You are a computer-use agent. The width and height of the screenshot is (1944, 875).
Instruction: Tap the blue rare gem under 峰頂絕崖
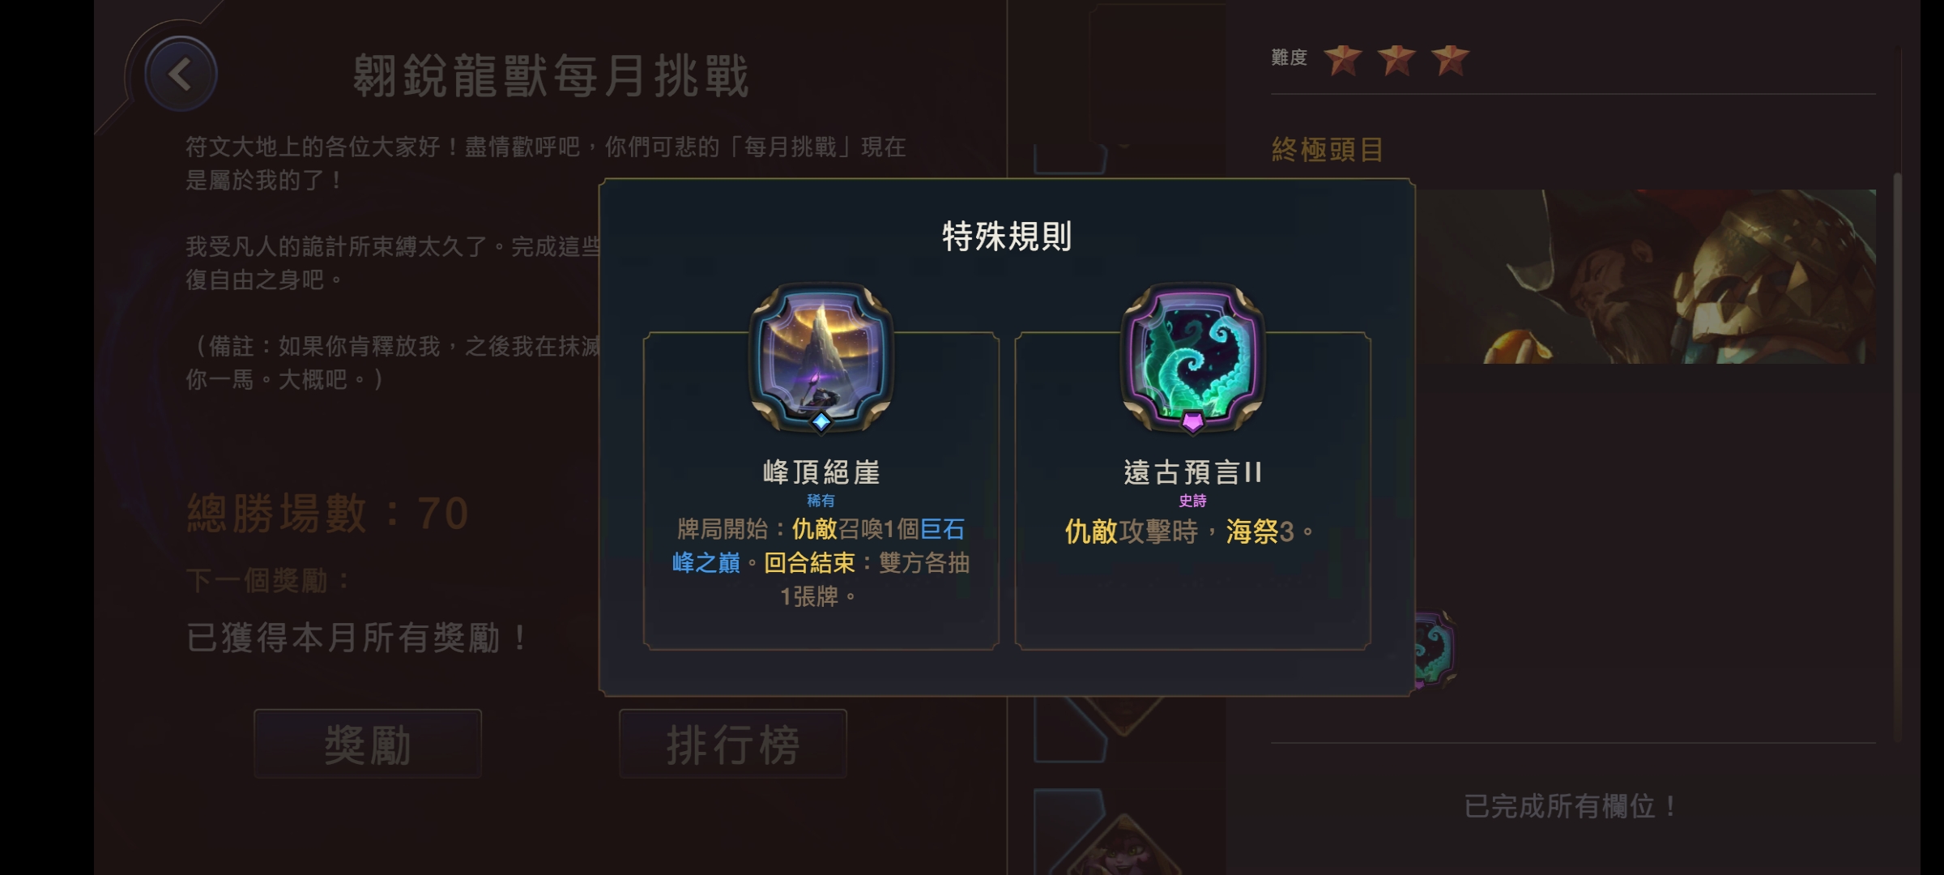pyautogui.click(x=821, y=421)
